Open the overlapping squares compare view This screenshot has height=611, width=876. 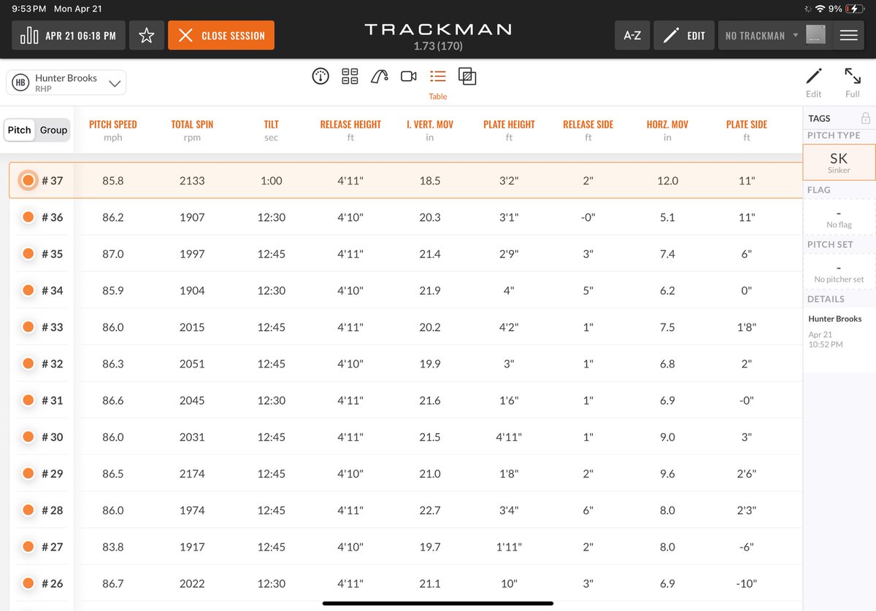467,76
